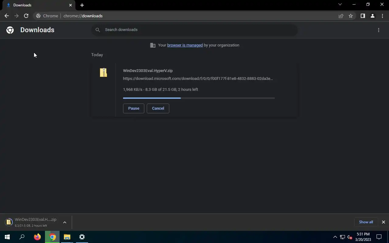Open the Downloads page more actions menu
389x243 pixels.
pyautogui.click(x=379, y=30)
